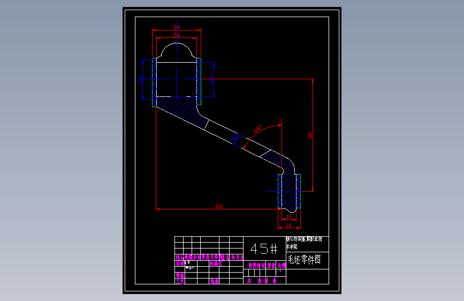Click the 88 horizontal dimension text

click(x=219, y=206)
